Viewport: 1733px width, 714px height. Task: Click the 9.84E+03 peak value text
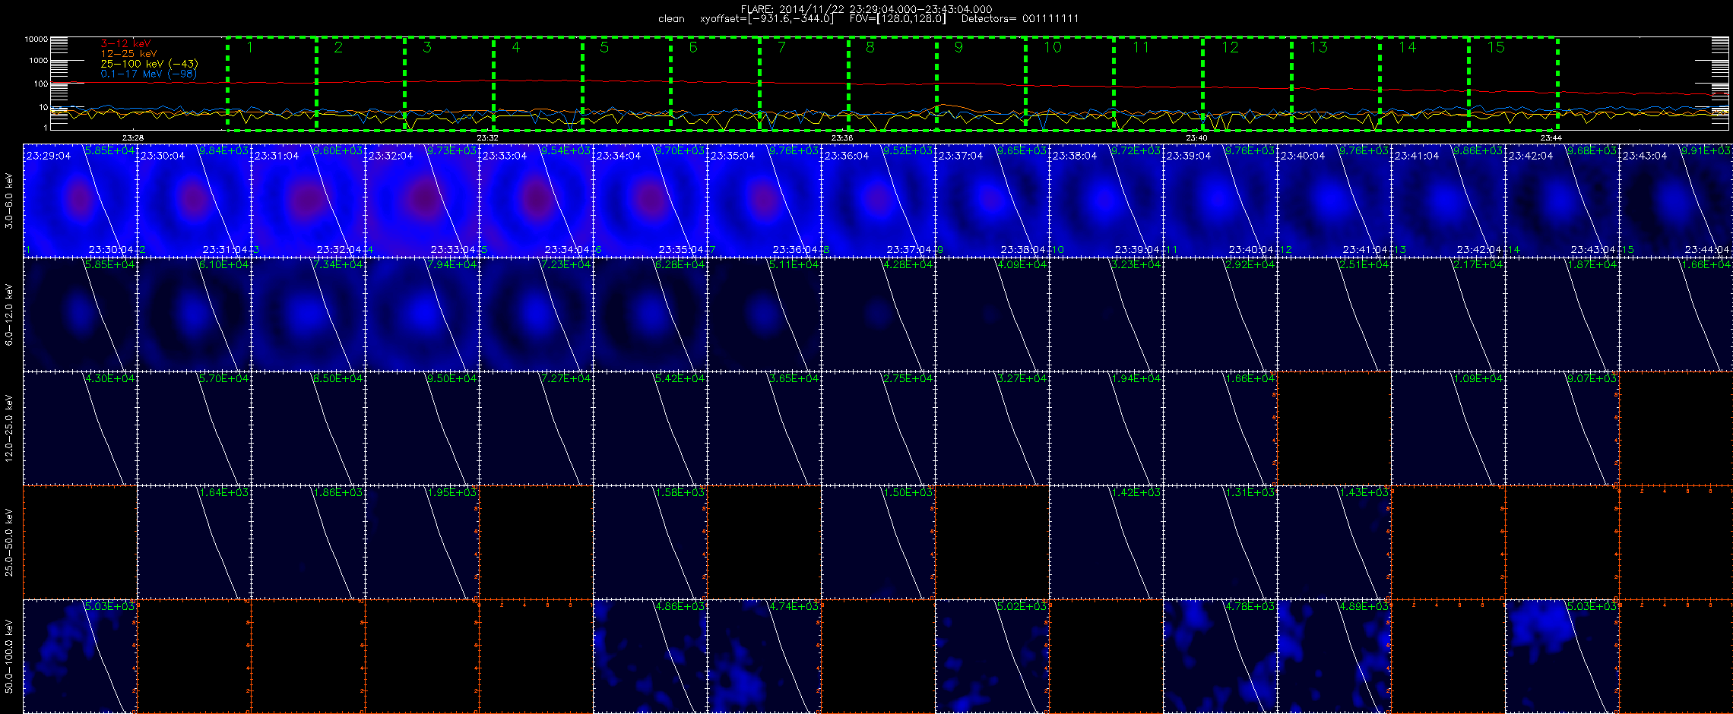[223, 150]
